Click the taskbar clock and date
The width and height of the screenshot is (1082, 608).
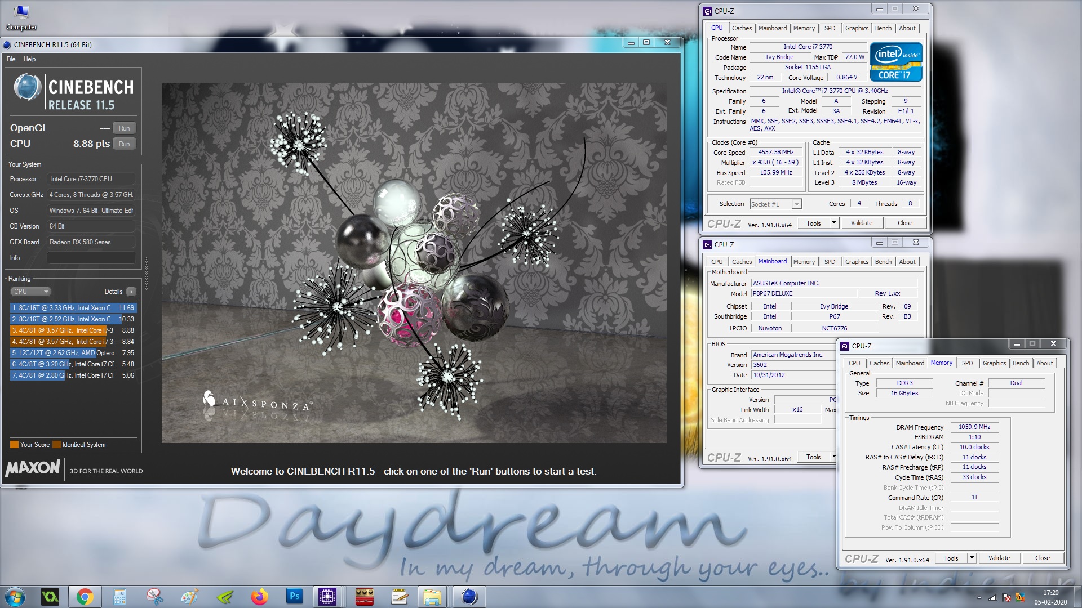1050,597
